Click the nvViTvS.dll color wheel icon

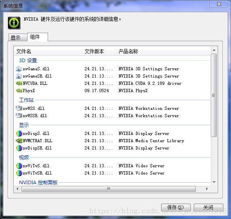coord(19,166)
